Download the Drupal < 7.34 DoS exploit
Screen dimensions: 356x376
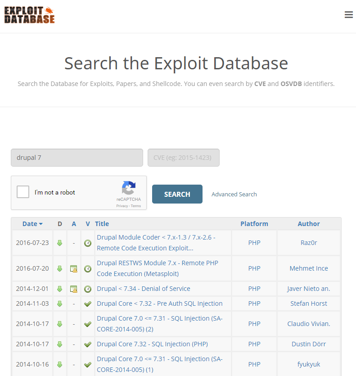(x=60, y=289)
